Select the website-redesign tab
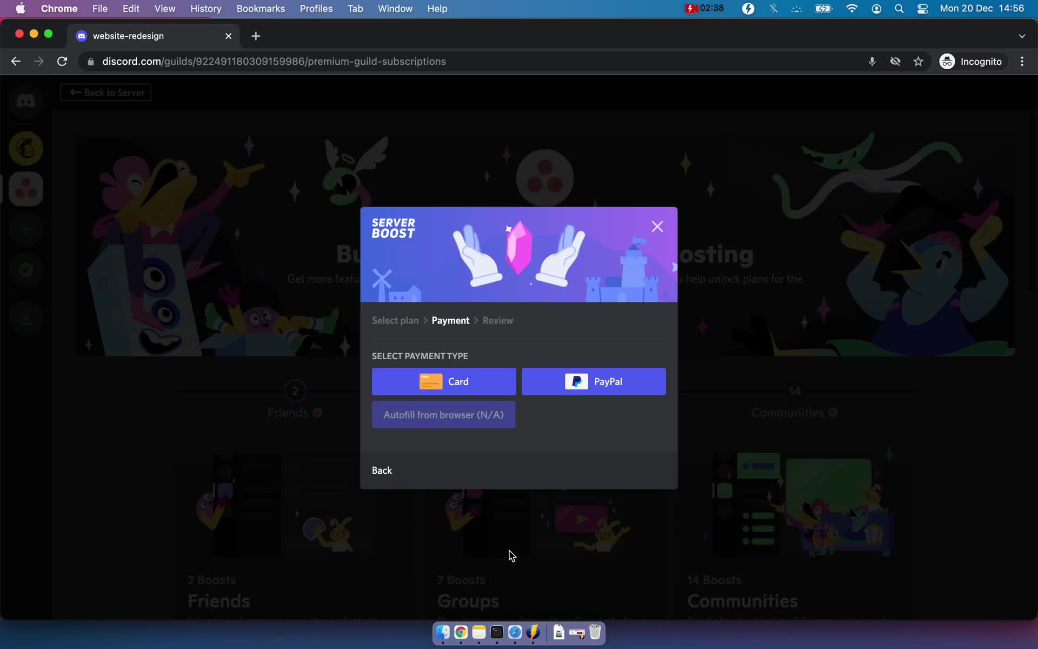 [154, 36]
